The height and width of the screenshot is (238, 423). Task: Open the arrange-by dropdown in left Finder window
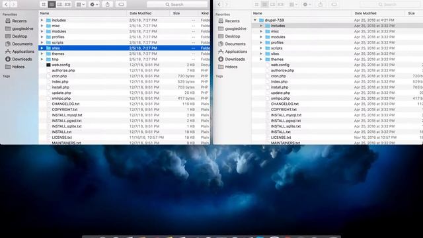[81, 5]
